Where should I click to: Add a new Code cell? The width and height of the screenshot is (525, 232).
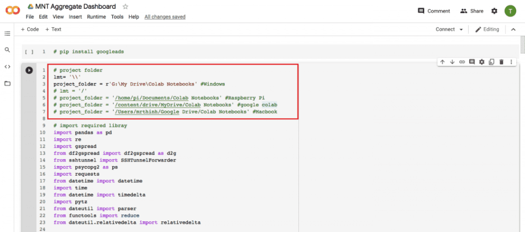tap(30, 29)
